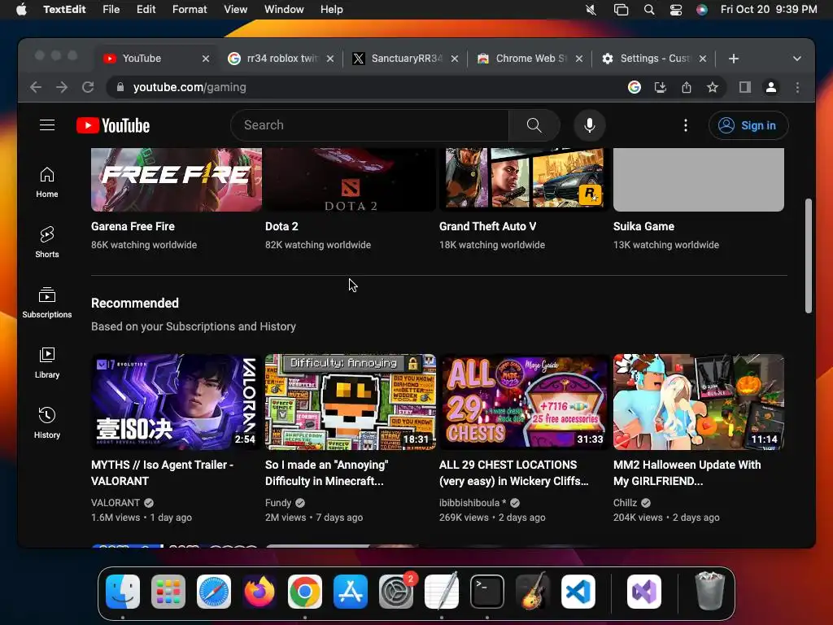Open Grand Theft Auto V thumbnail

click(x=525, y=180)
